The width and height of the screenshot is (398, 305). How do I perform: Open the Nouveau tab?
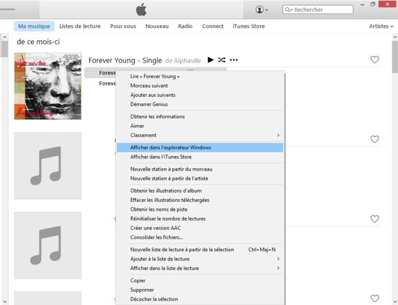pyautogui.click(x=157, y=26)
